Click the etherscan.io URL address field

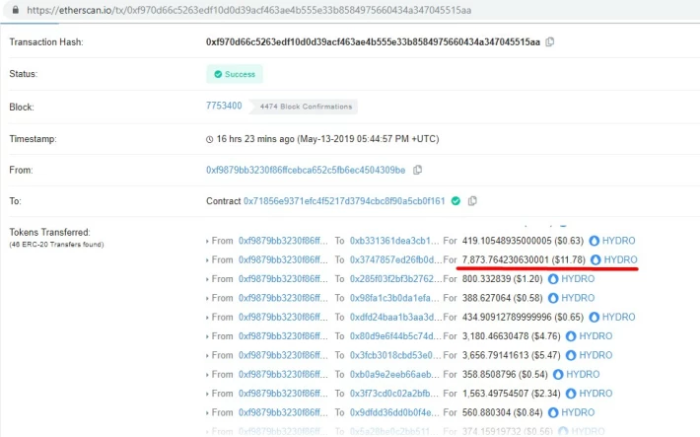[248, 10]
